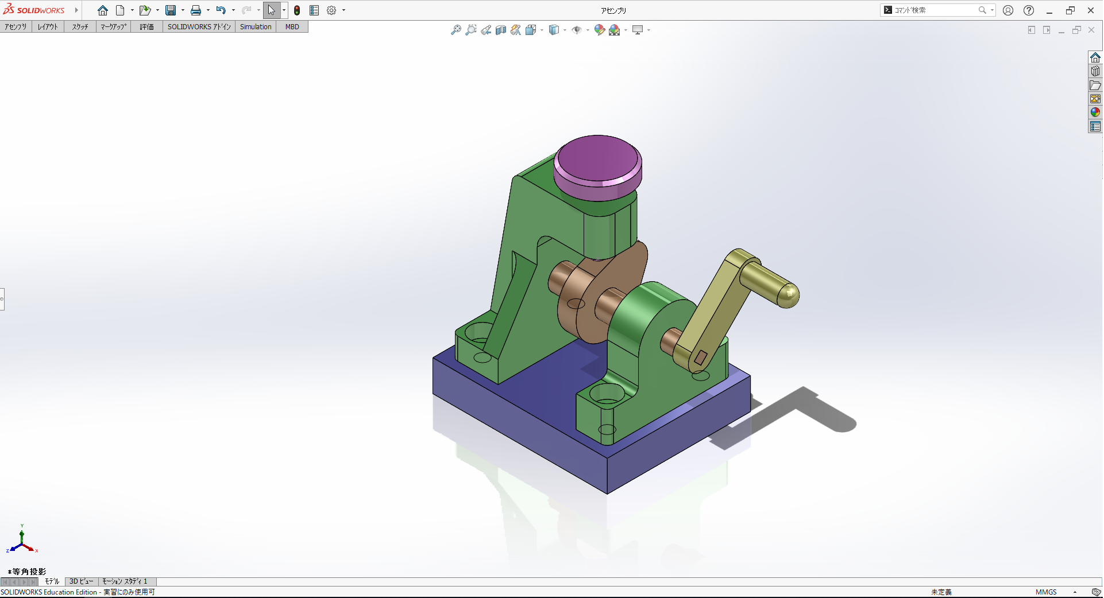The image size is (1104, 598).
Task: Open Display Style dropdown arrow
Action: tap(565, 30)
